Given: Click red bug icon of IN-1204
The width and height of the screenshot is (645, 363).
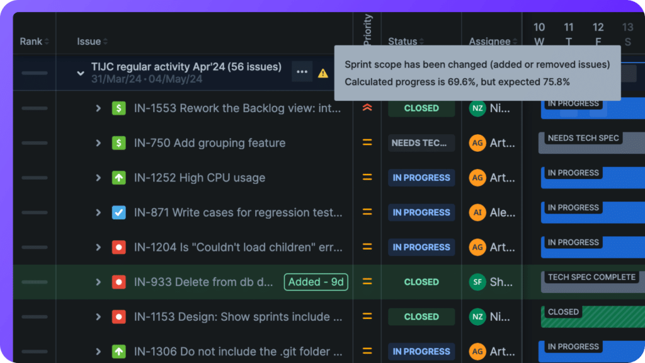Looking at the screenshot, I should (x=119, y=247).
